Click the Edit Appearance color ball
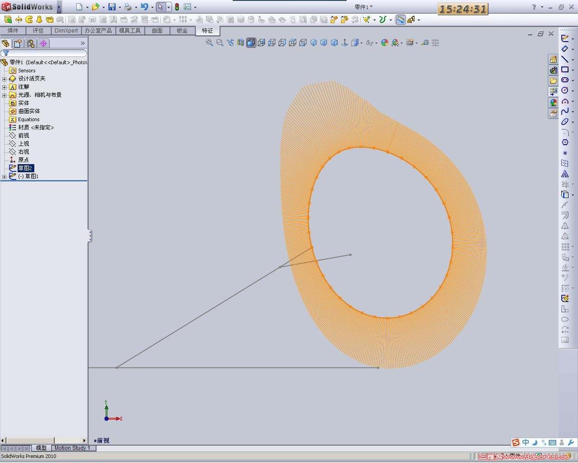 tap(385, 43)
